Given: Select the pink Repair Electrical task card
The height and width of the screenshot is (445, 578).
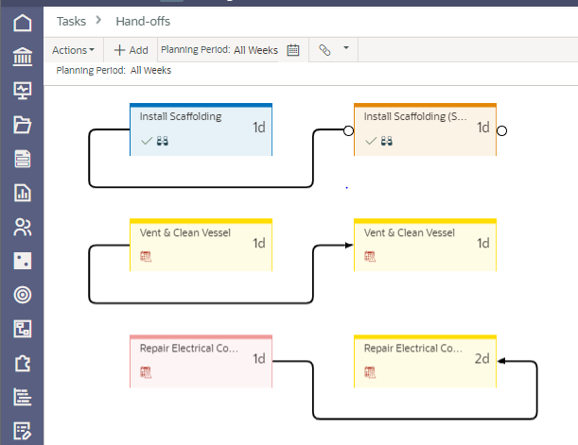Looking at the screenshot, I should [201, 360].
